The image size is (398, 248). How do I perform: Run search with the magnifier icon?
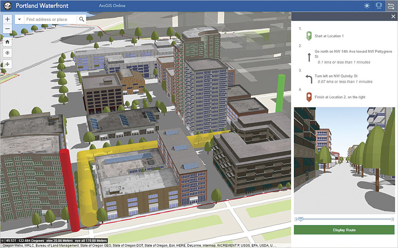coord(82,19)
